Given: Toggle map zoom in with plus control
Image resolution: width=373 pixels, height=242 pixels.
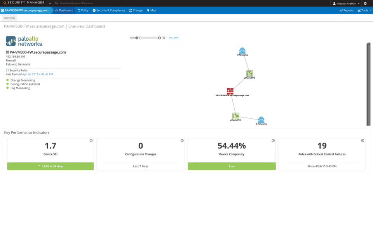Looking at the screenshot, I should [x=159, y=38].
